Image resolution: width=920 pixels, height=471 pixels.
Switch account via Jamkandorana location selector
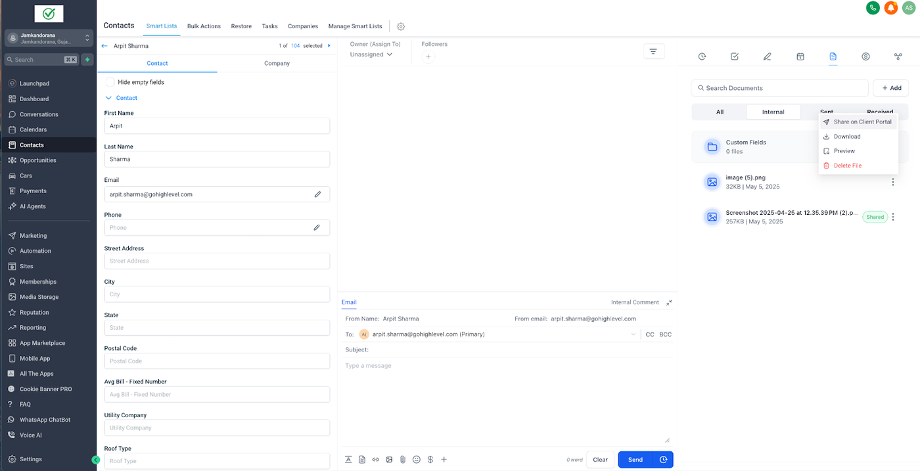(x=48, y=38)
